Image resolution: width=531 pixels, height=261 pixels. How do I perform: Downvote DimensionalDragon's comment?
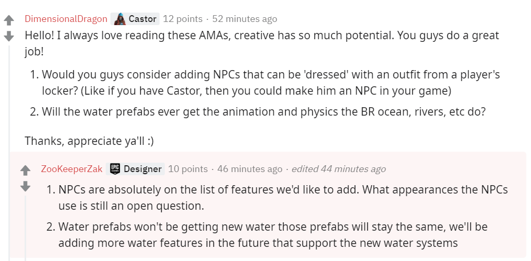click(8, 36)
